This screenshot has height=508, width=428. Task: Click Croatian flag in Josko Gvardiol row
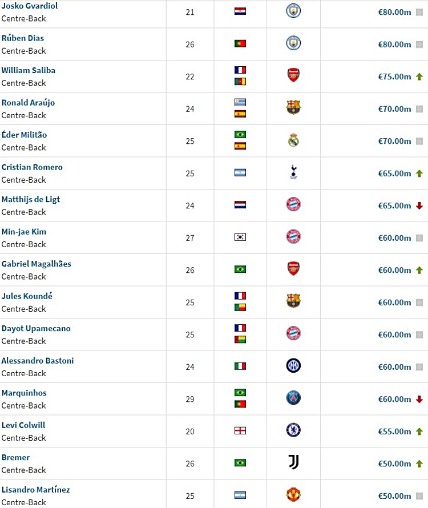click(240, 11)
